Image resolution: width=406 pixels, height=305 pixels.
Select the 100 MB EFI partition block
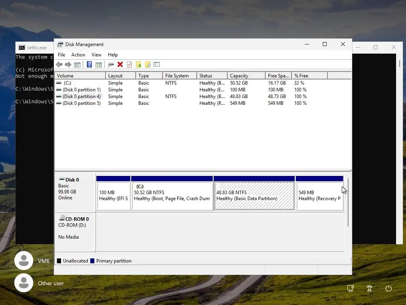(113, 193)
